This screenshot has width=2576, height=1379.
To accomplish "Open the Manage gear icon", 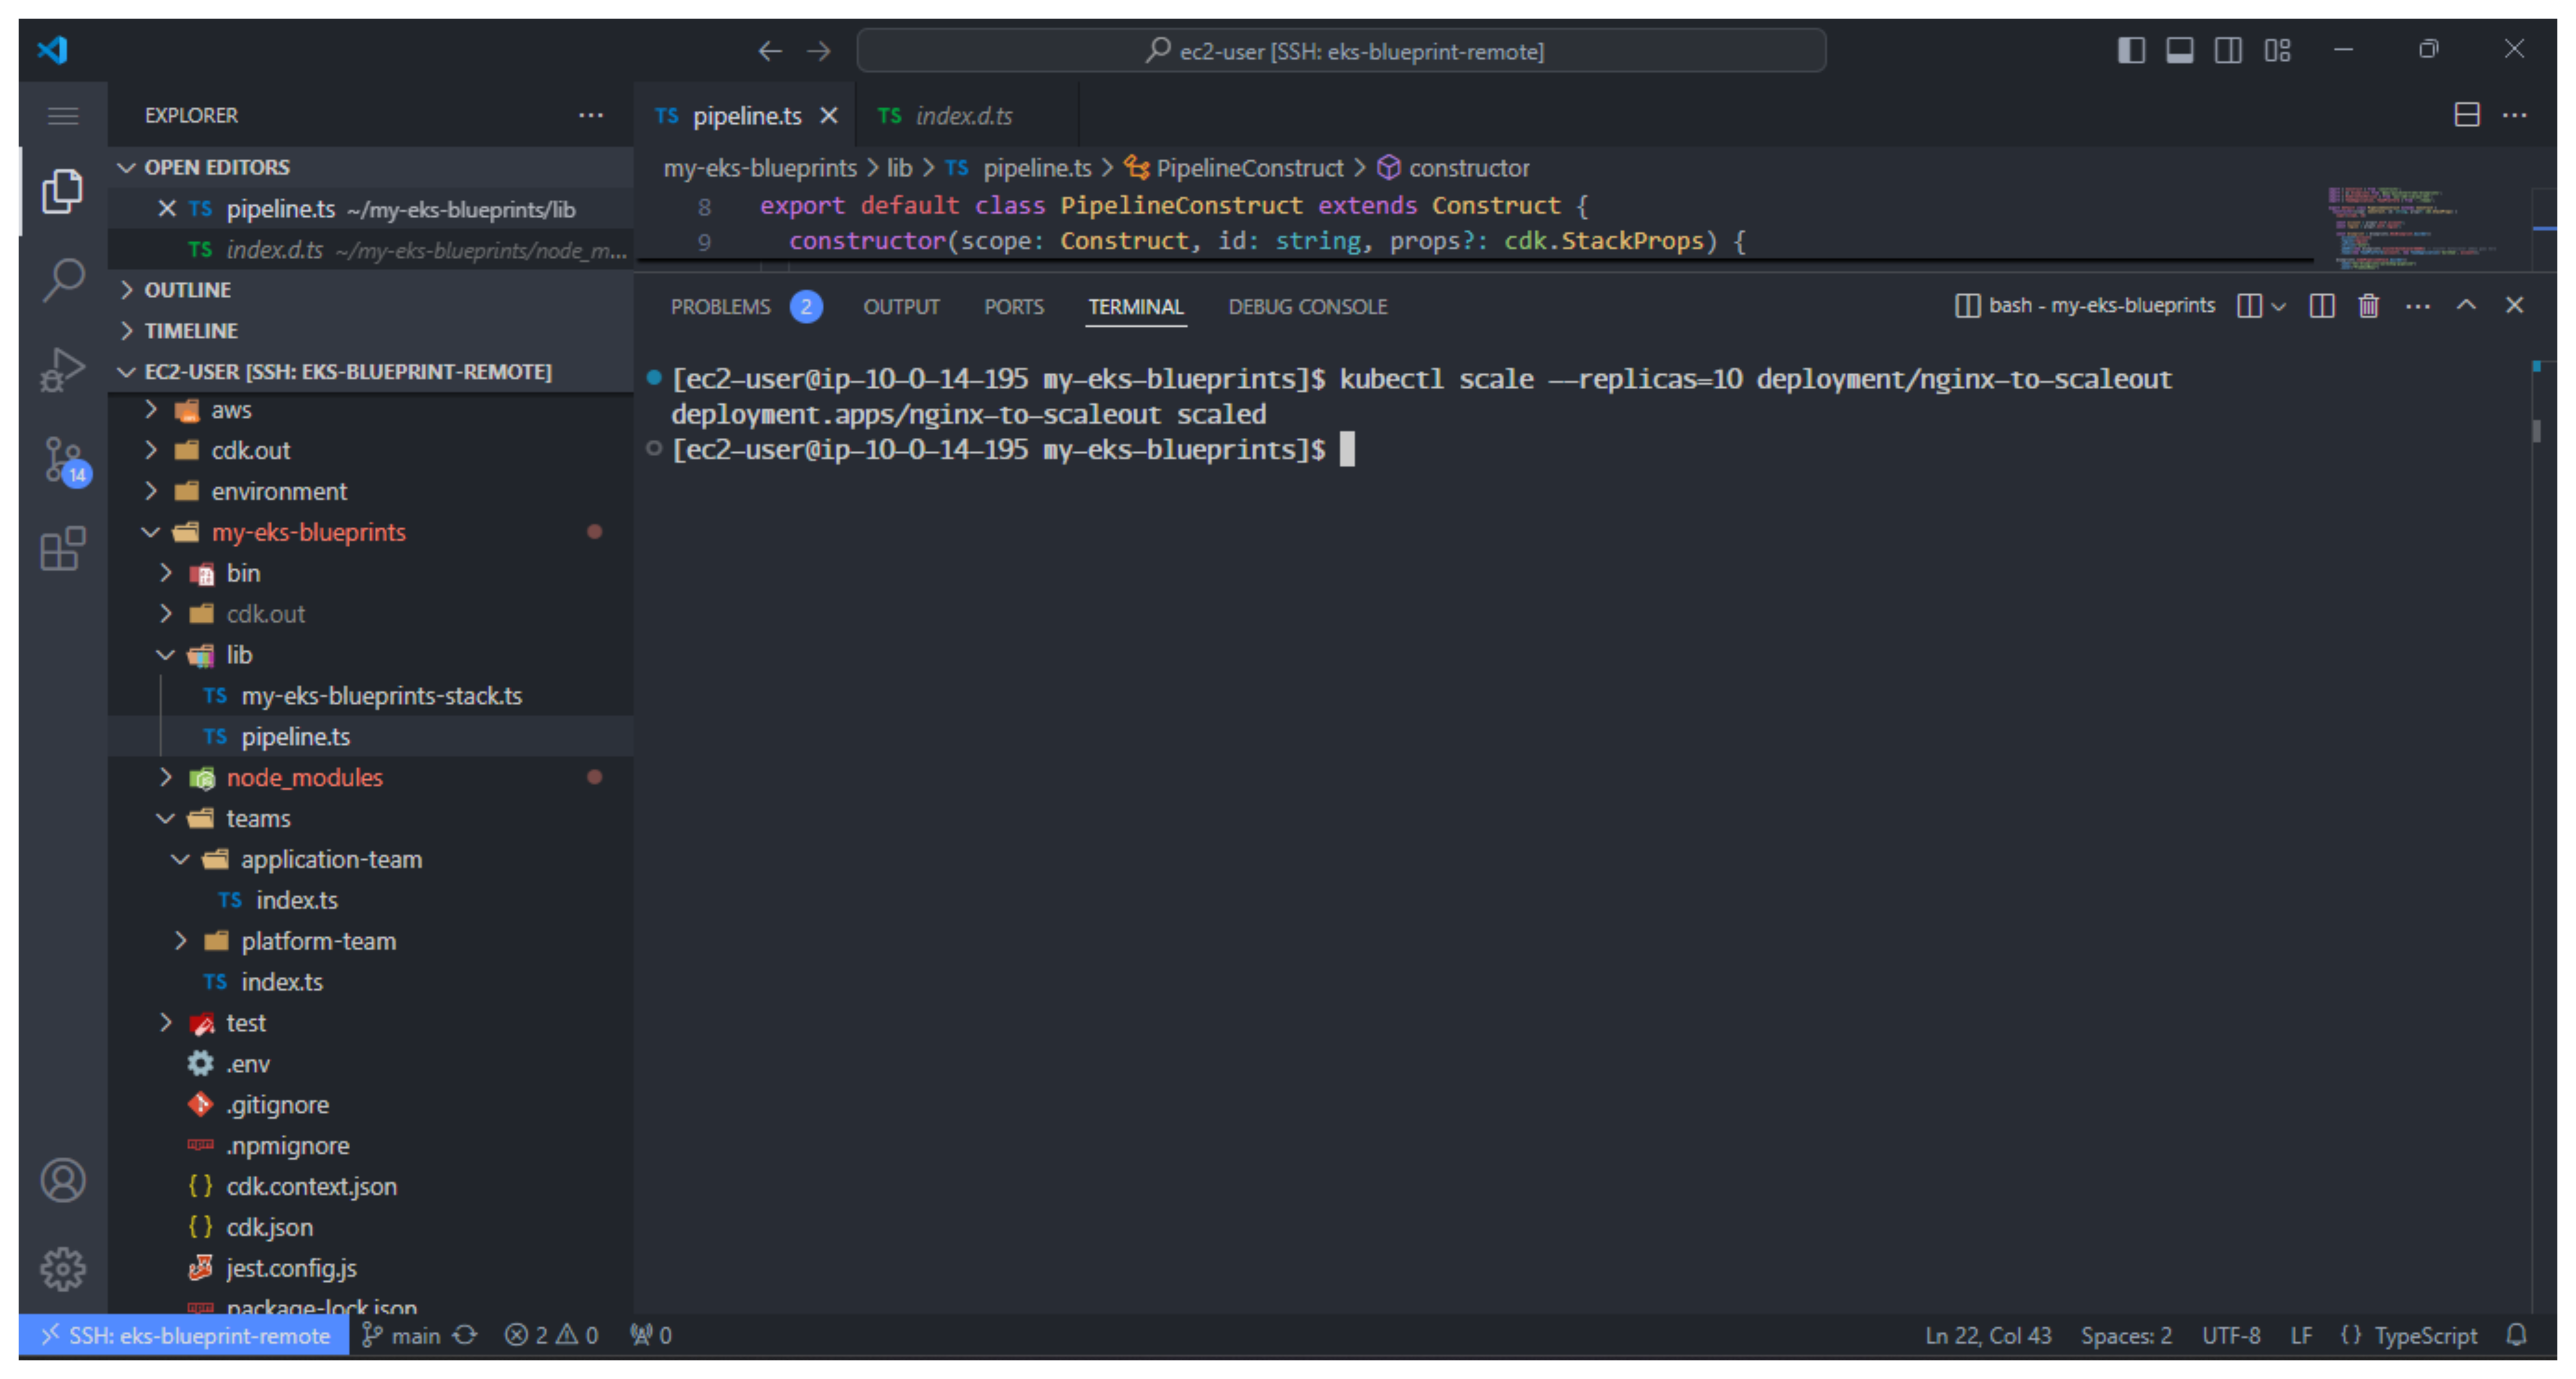I will coord(63,1268).
